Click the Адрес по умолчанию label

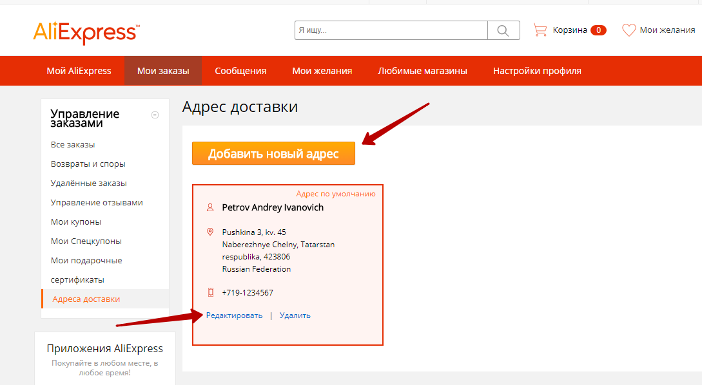tap(336, 194)
